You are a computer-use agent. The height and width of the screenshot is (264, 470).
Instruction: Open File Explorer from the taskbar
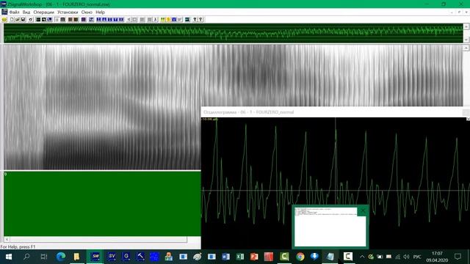[x=76, y=257]
